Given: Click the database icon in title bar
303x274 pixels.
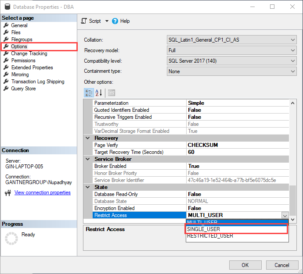Looking at the screenshot, I should (x=7, y=7).
